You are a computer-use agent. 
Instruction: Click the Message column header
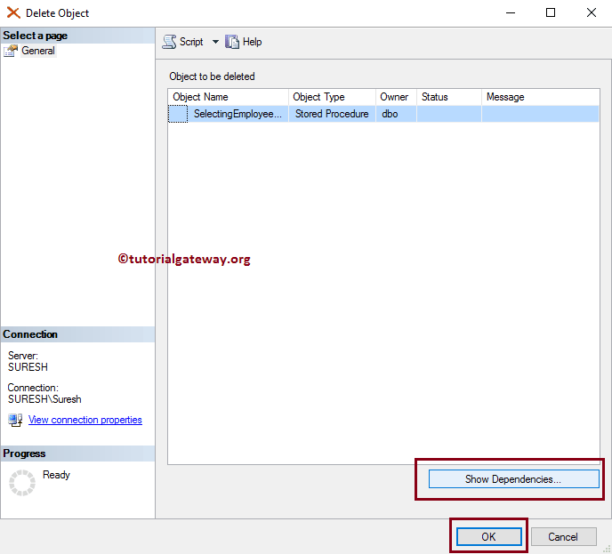pos(541,97)
